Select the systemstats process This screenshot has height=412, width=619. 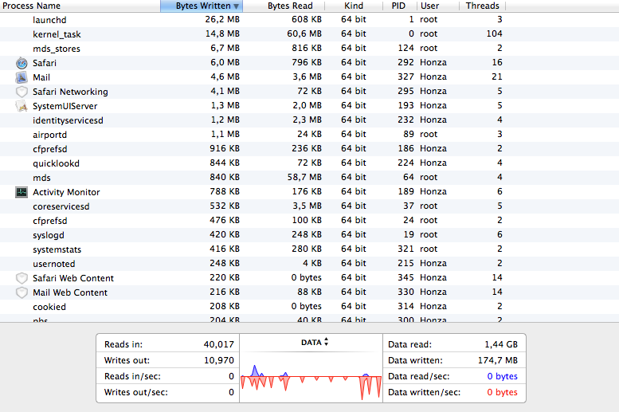point(57,249)
